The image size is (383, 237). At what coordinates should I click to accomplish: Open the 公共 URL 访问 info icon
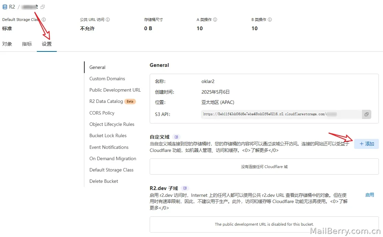pyautogui.click(x=108, y=20)
